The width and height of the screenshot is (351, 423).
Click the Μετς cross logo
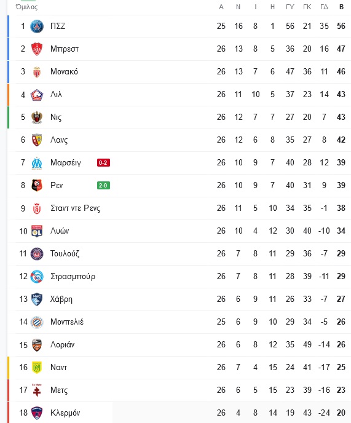point(37,390)
